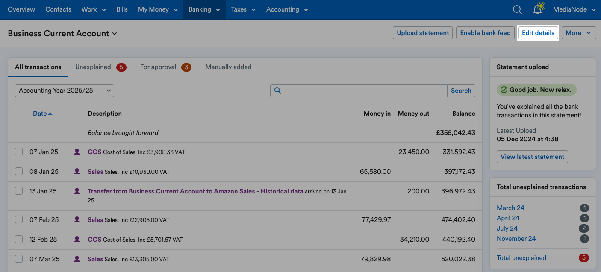Open the Bills section
This screenshot has height=272, width=601.
pyautogui.click(x=122, y=9)
